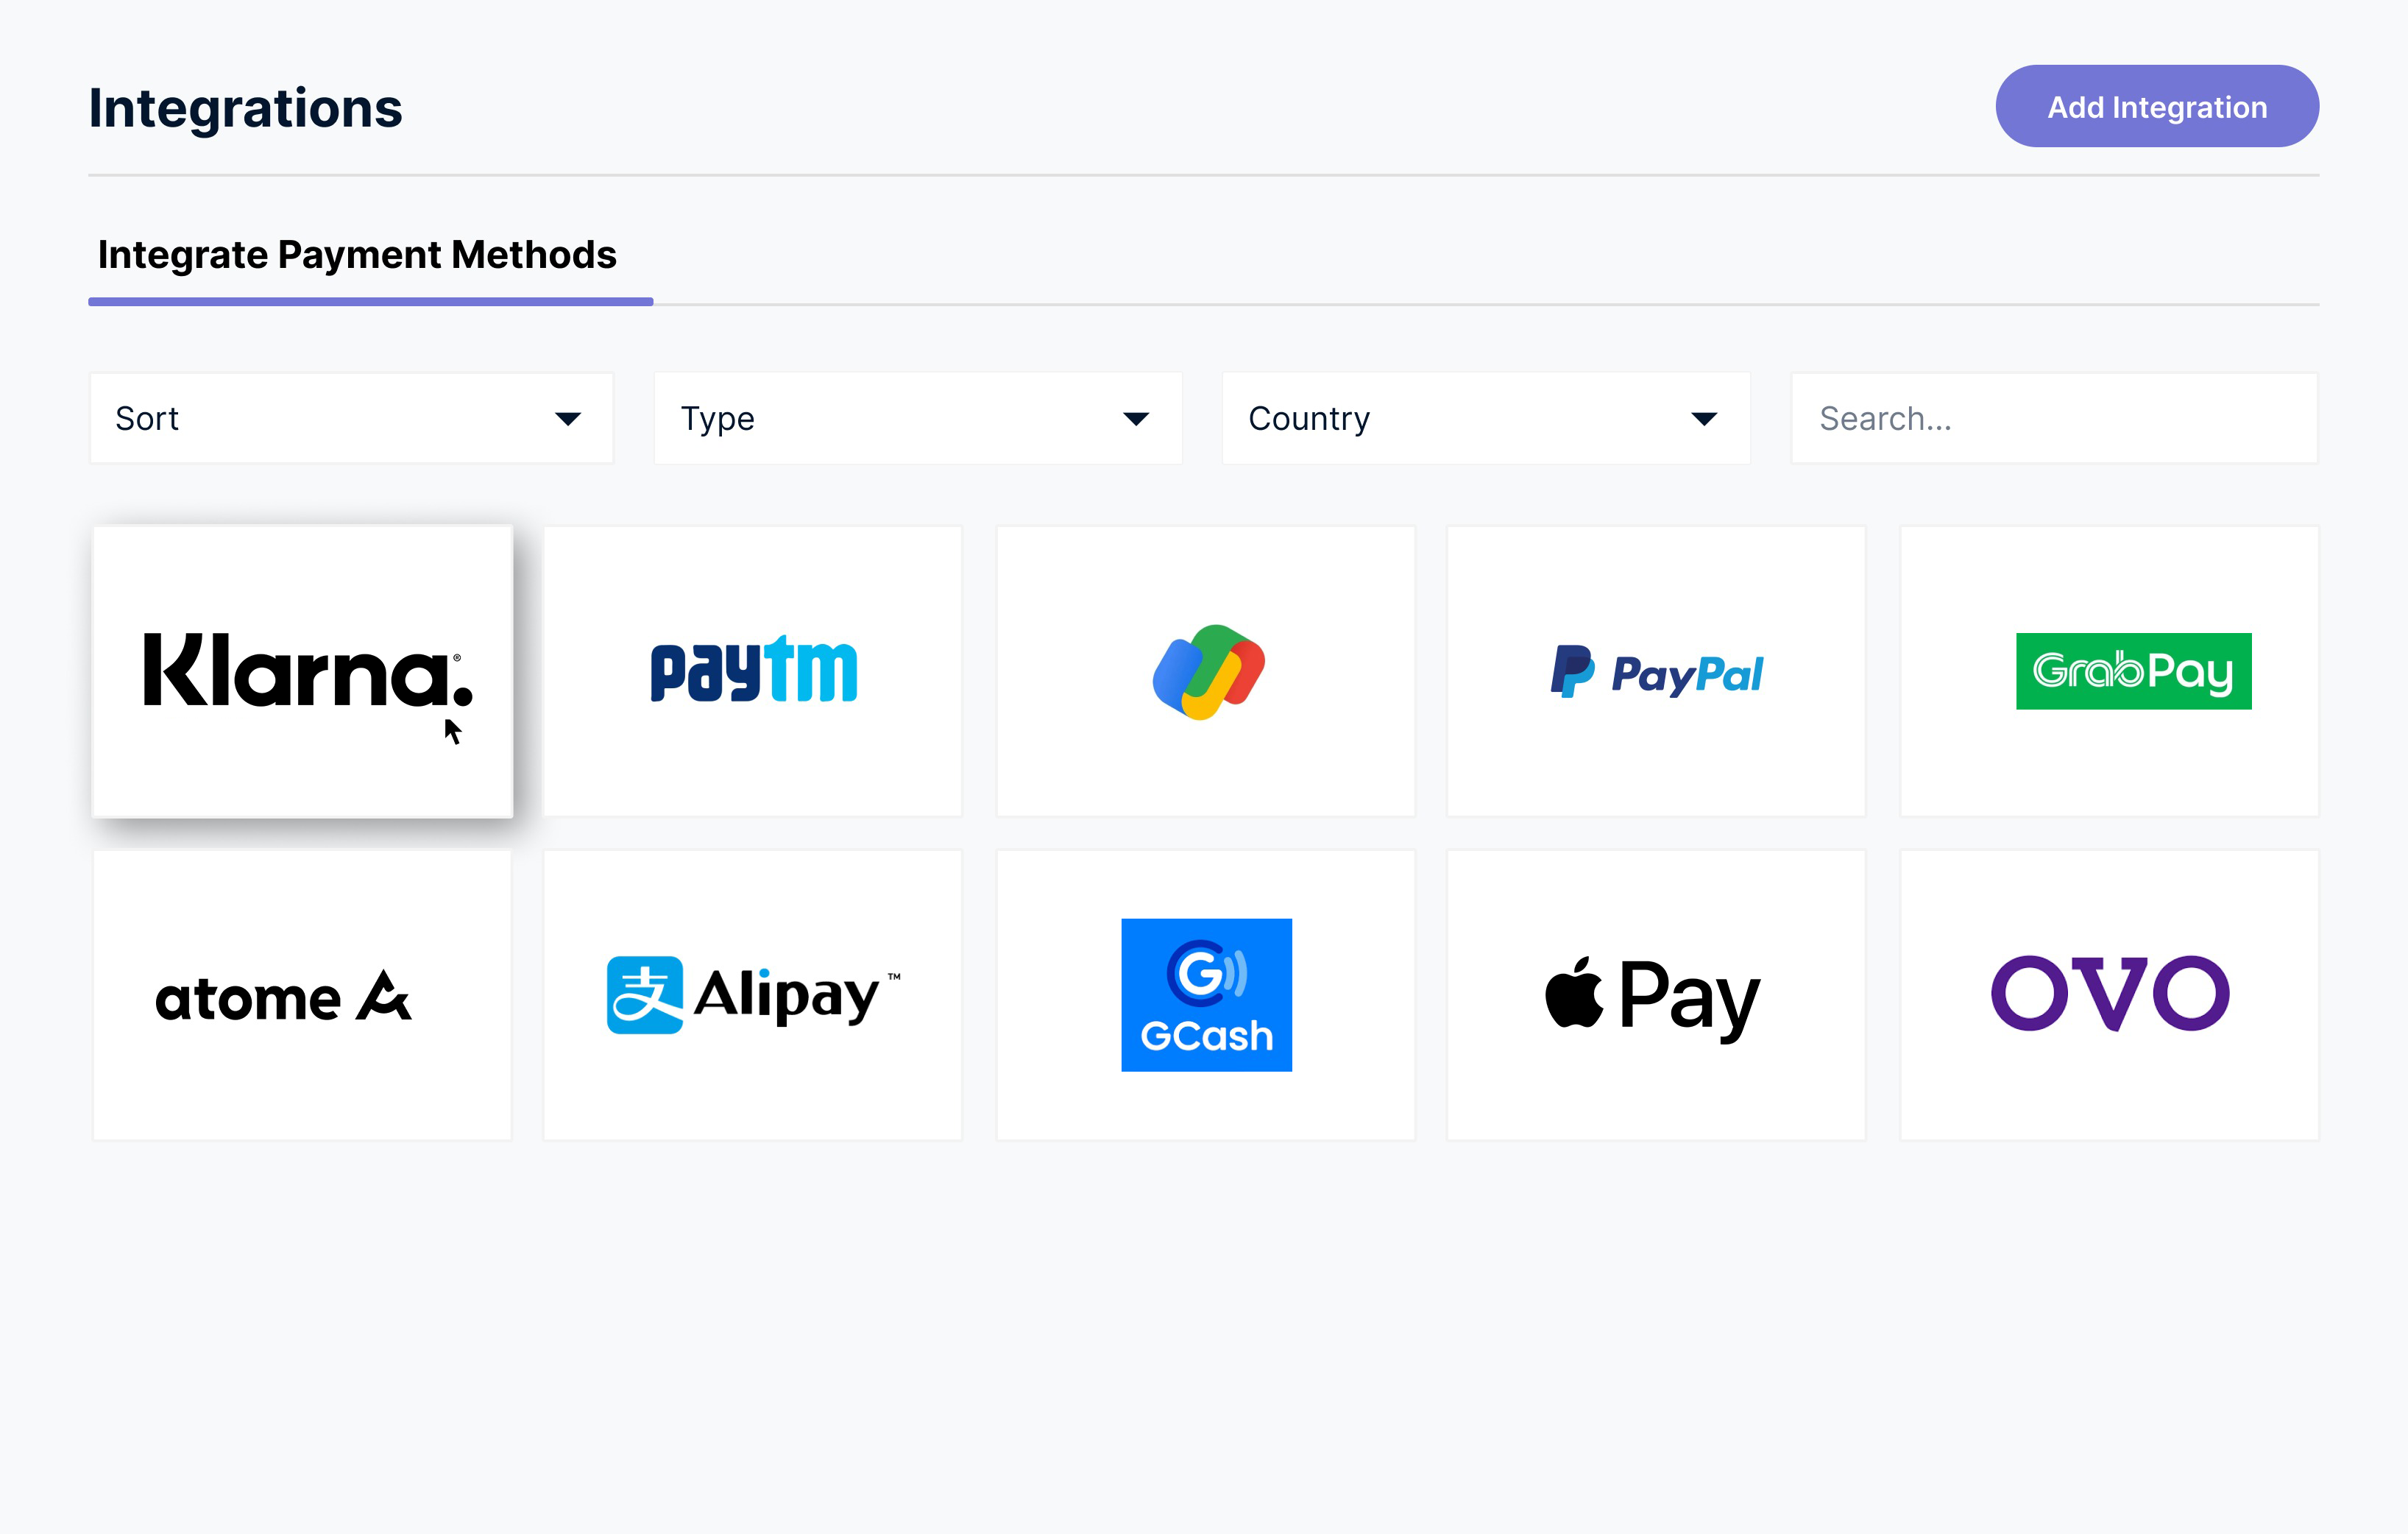Open the Type filter dropdown

918,418
